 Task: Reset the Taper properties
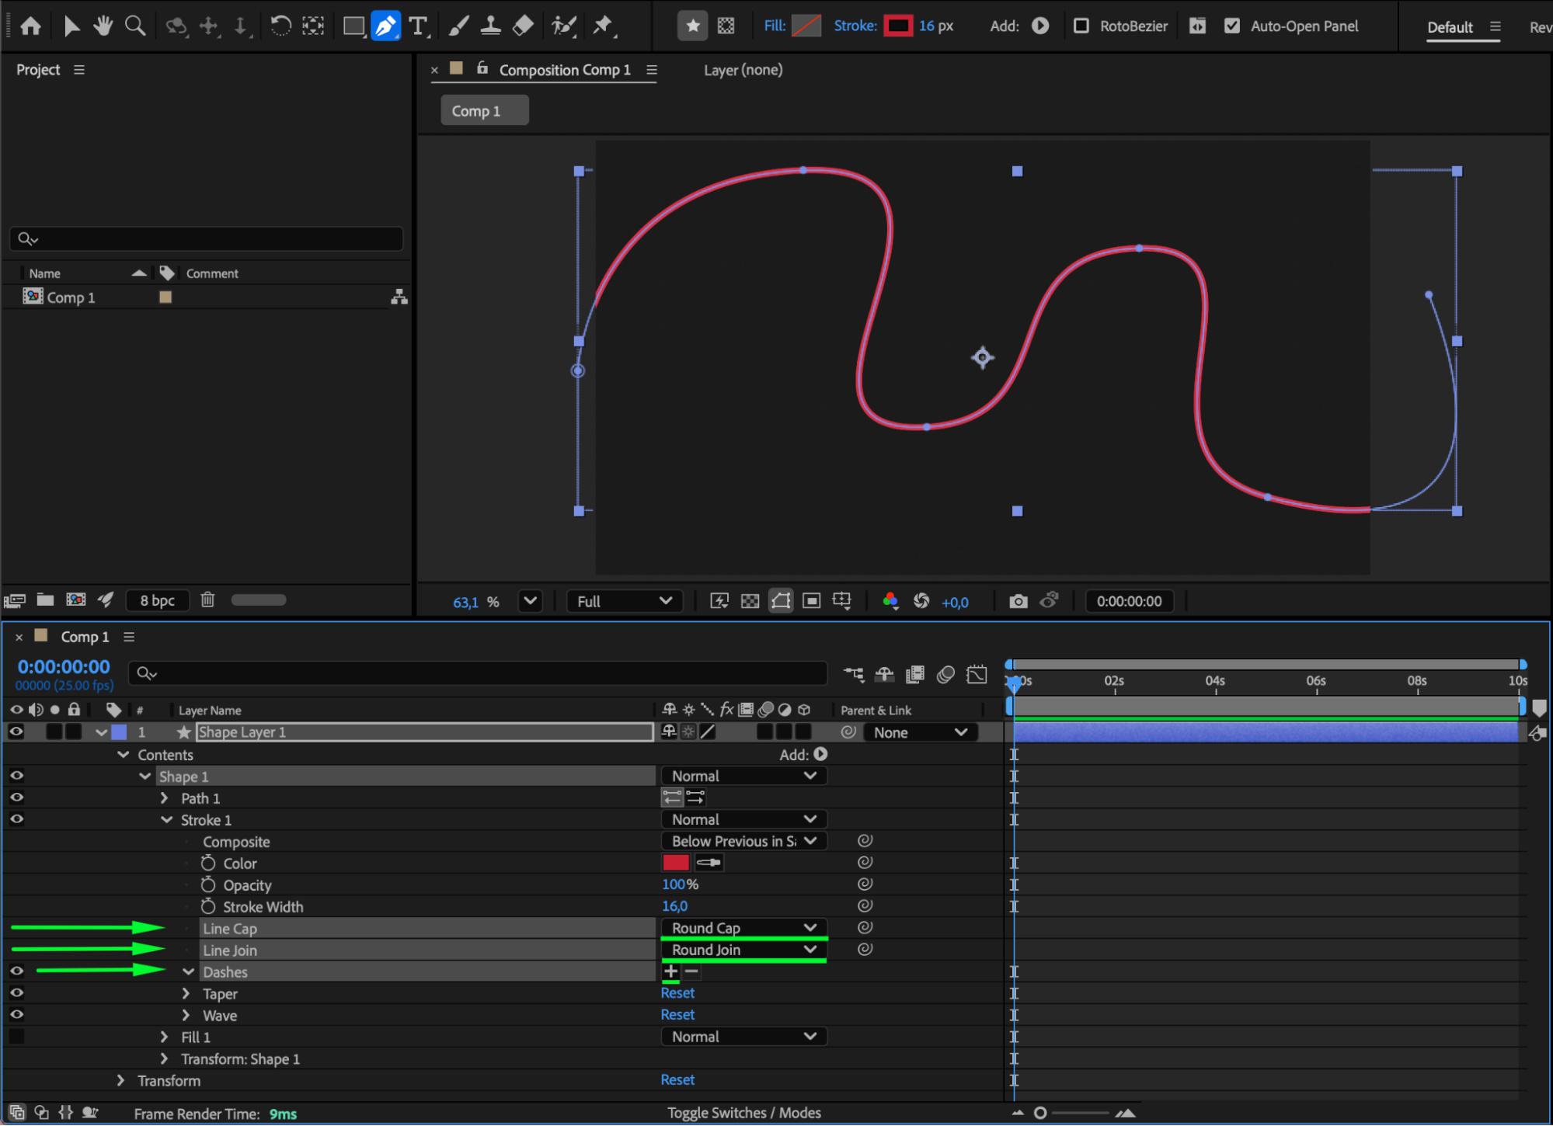677,993
